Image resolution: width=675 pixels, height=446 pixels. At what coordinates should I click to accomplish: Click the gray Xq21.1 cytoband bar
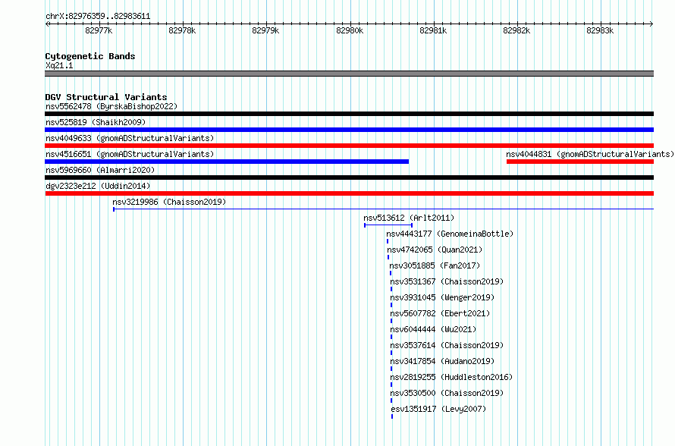coord(349,74)
